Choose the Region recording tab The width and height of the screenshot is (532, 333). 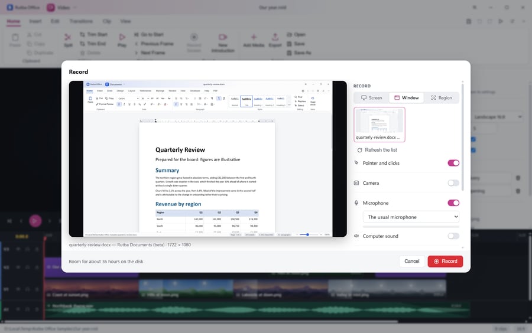click(442, 98)
